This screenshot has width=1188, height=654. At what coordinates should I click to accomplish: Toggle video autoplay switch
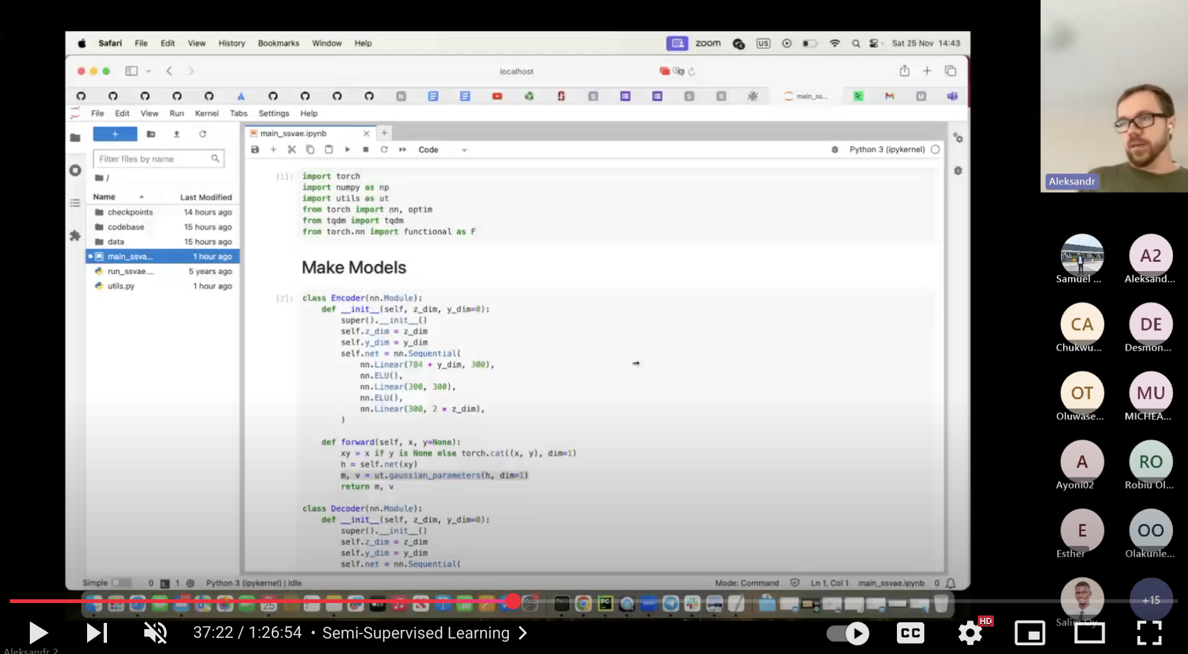(848, 633)
